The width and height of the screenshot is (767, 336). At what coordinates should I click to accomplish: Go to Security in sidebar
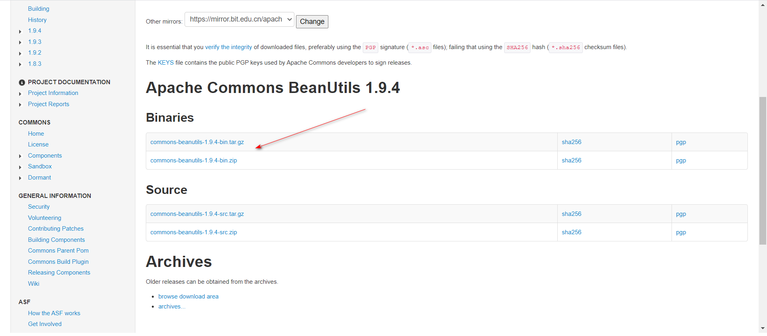coord(39,207)
